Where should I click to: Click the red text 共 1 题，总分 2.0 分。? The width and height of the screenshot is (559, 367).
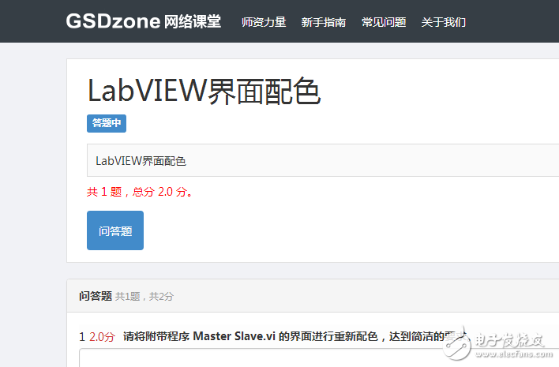pos(140,192)
